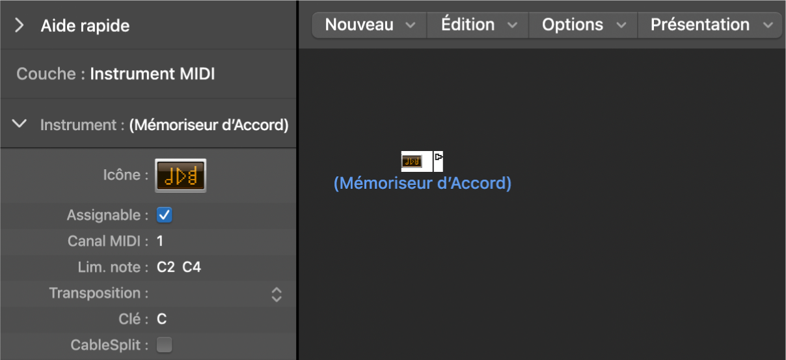Select the chord memorizer object in the environment
Screen dimensions: 786x360
click(x=412, y=161)
